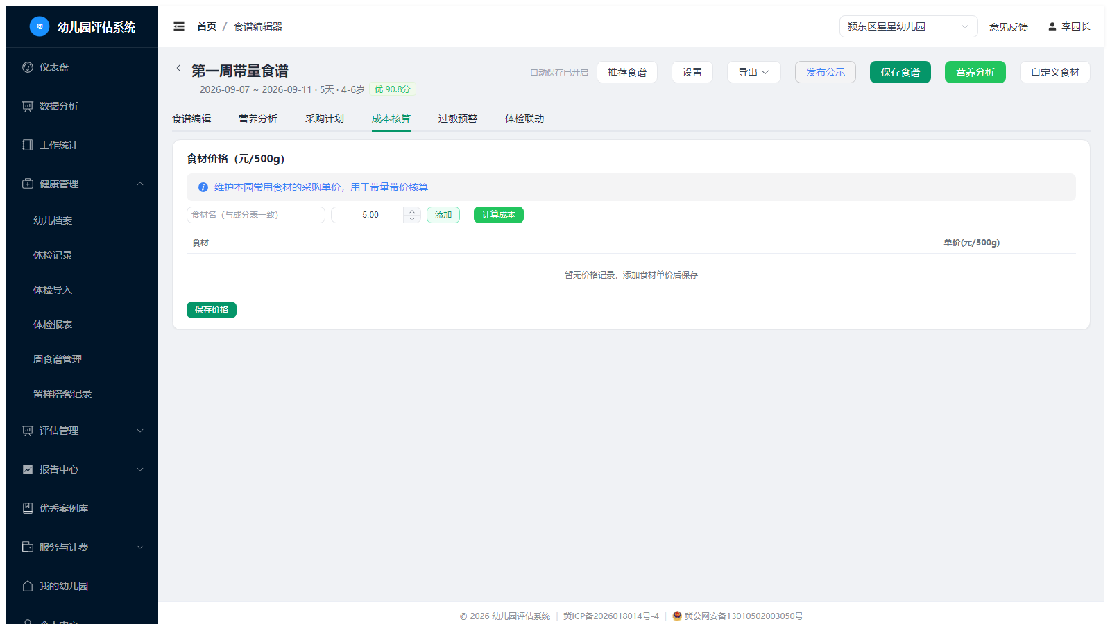Switch to the 采购计划 tab
This screenshot has width=1110, height=624.
point(325,119)
